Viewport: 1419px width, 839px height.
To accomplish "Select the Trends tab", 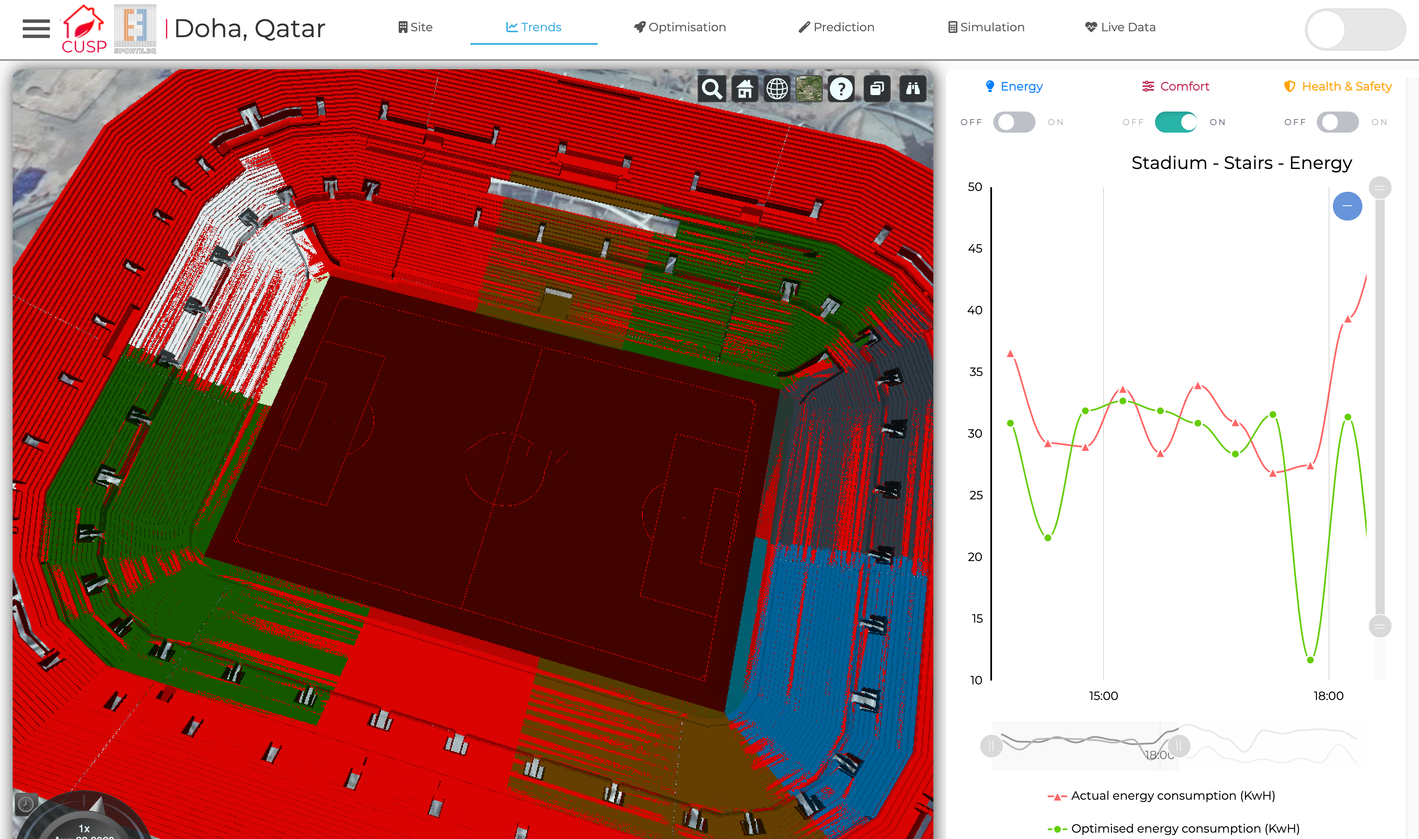I will (x=533, y=27).
